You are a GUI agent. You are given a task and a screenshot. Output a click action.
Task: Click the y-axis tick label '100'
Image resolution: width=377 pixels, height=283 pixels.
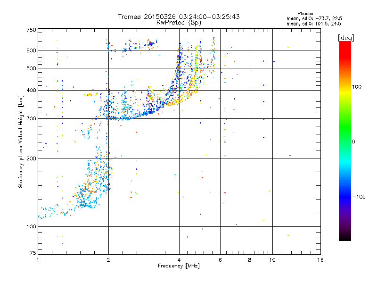(x=31, y=226)
